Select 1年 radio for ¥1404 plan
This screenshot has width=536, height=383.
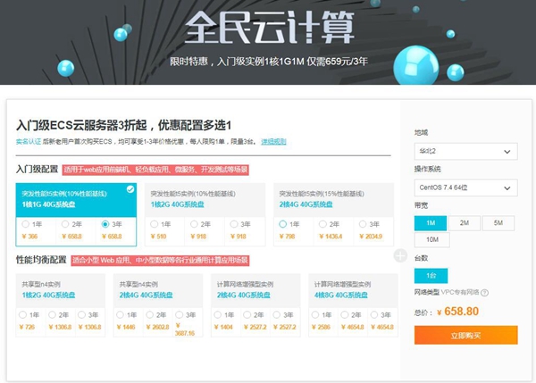coord(218,314)
